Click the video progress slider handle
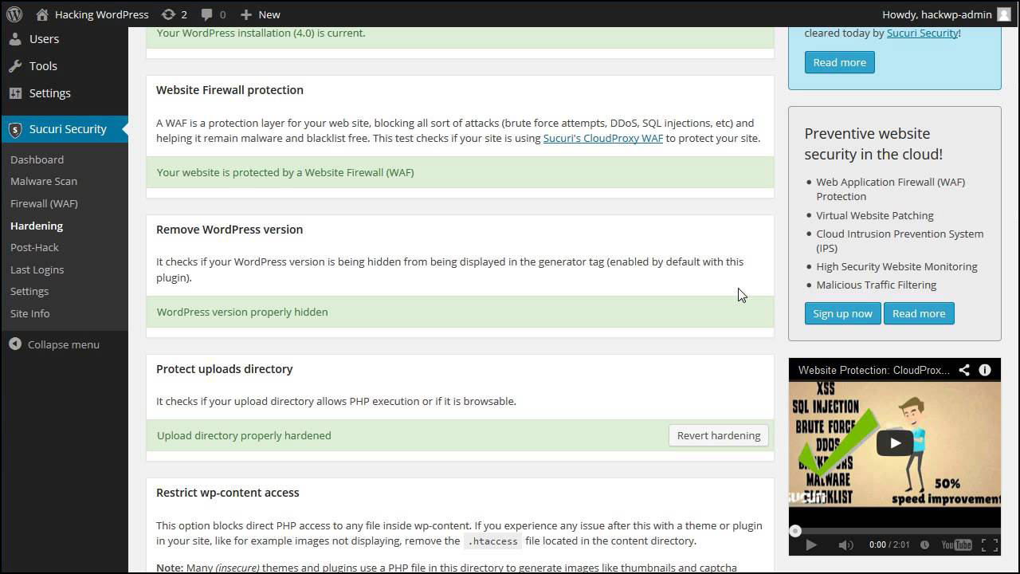 pos(794,531)
